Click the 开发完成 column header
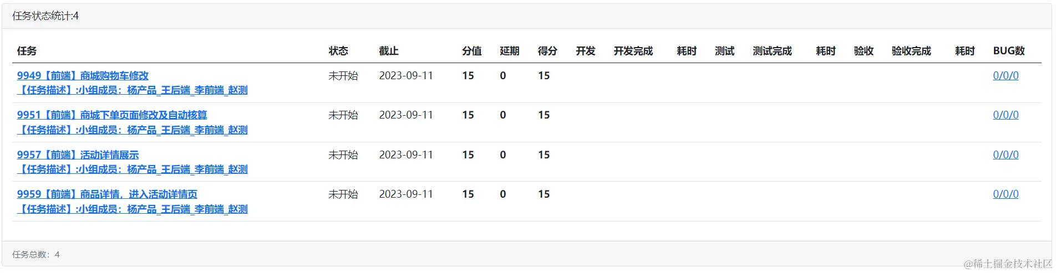 pos(633,51)
